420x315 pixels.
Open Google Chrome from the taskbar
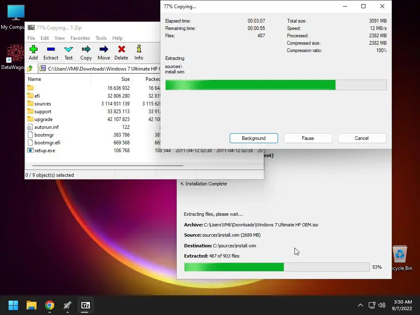(50, 305)
